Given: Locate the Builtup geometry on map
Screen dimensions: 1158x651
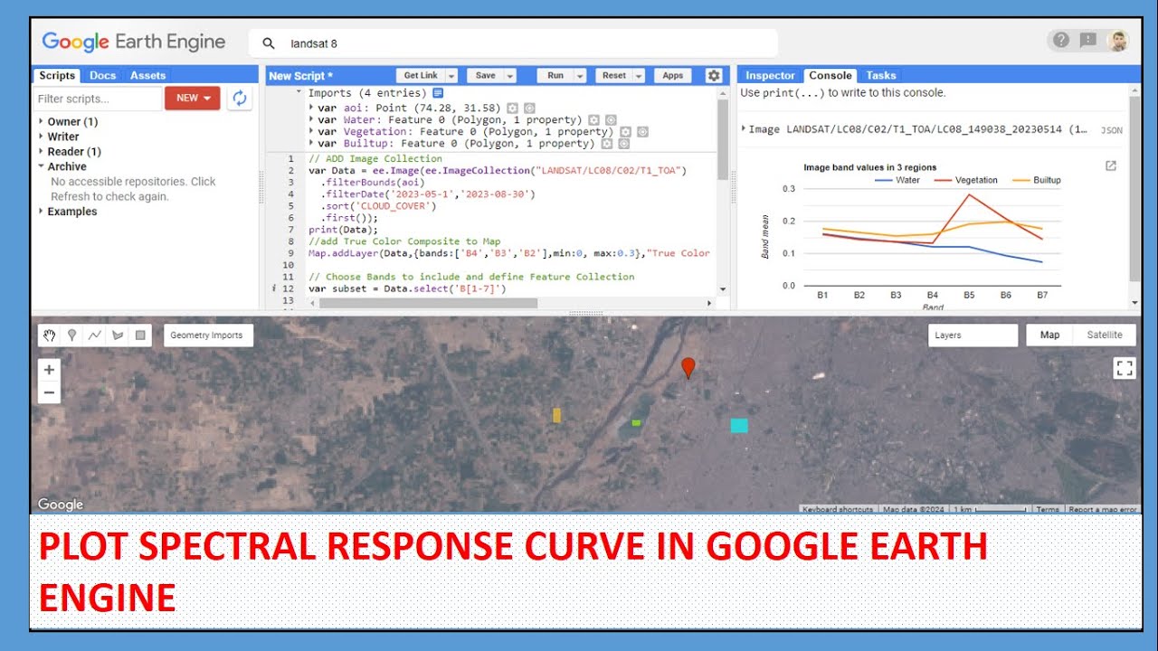Looking at the screenshot, I should 623,144.
